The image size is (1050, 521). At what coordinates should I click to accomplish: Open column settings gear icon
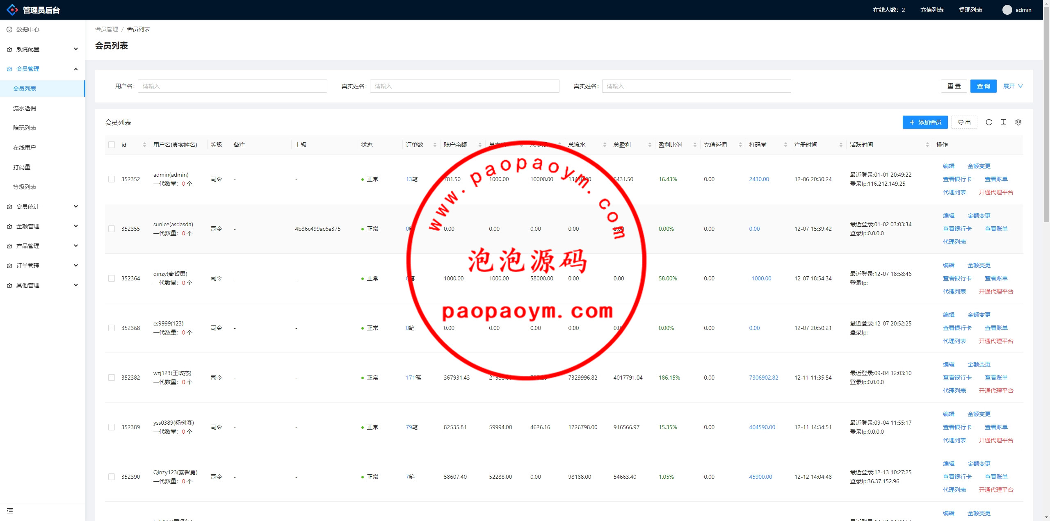tap(1018, 122)
